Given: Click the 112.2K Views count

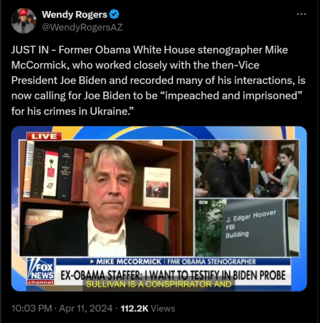Looking at the screenshot, I should [x=148, y=308].
